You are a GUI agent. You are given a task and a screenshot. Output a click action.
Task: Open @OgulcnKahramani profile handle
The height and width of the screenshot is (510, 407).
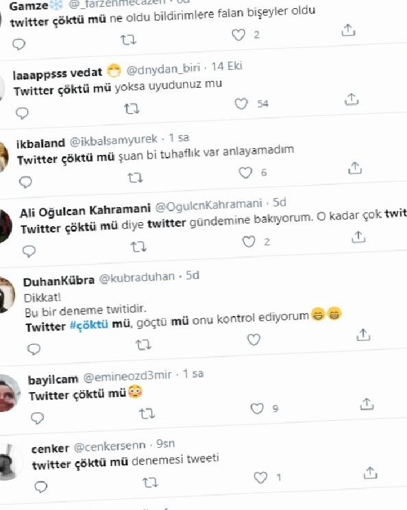(209, 206)
